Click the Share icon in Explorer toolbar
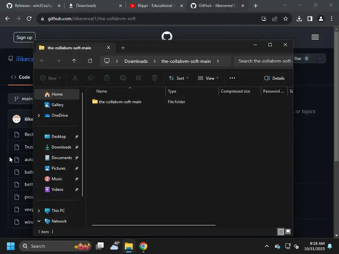This screenshot has height=254, width=339. point(139,78)
